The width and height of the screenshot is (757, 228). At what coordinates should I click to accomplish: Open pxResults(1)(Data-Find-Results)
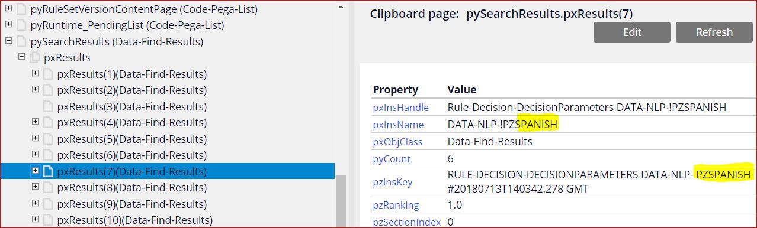[132, 74]
